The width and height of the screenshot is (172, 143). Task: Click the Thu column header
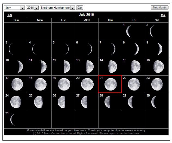pyautogui.click(x=110, y=20)
